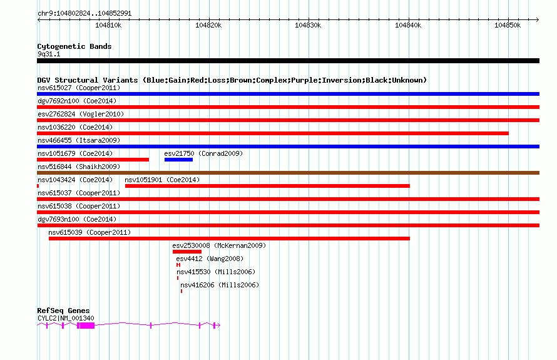The width and height of the screenshot is (557, 360).
Task: Click the small blue bar under esv21750
Action: pos(179,160)
